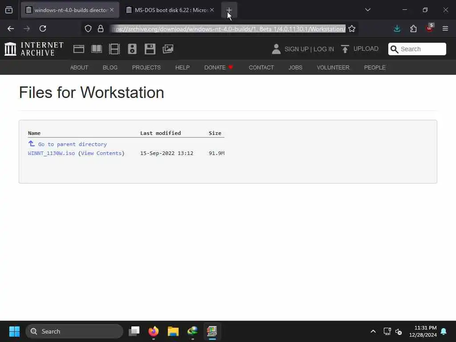Open the ABOUT menu item
This screenshot has width=456, height=342.
(x=79, y=68)
